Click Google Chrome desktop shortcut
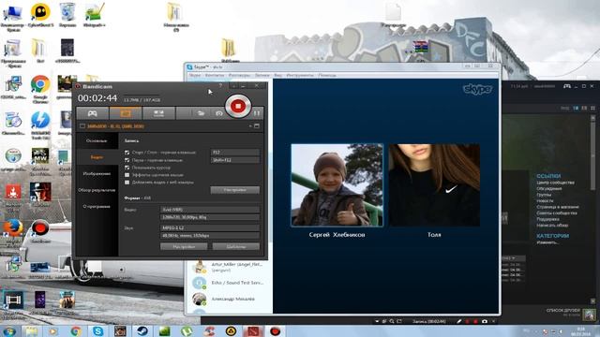600x337 pixels. (x=40, y=90)
